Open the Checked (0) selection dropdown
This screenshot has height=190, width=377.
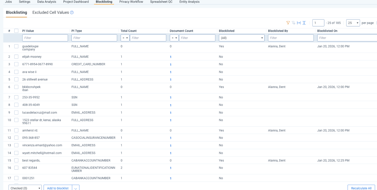(25, 188)
